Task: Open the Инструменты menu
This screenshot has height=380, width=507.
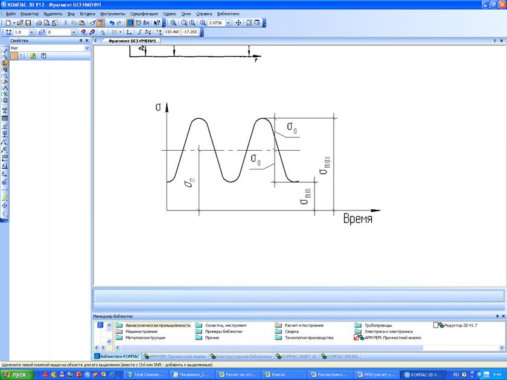Action: 113,13
